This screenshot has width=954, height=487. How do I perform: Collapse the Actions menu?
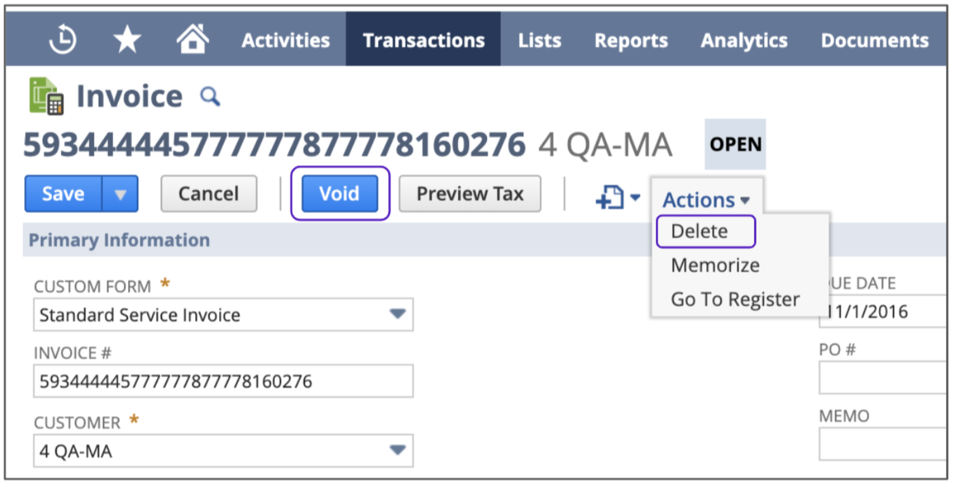tap(706, 200)
